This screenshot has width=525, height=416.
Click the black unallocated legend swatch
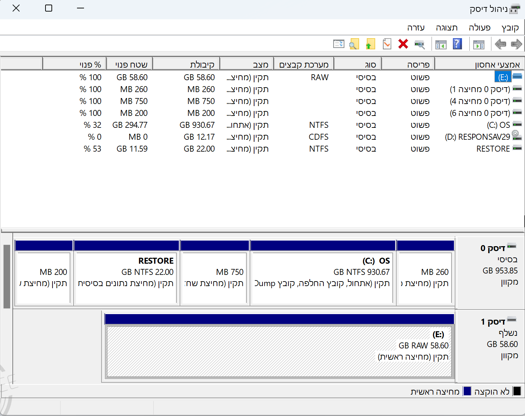(x=517, y=391)
